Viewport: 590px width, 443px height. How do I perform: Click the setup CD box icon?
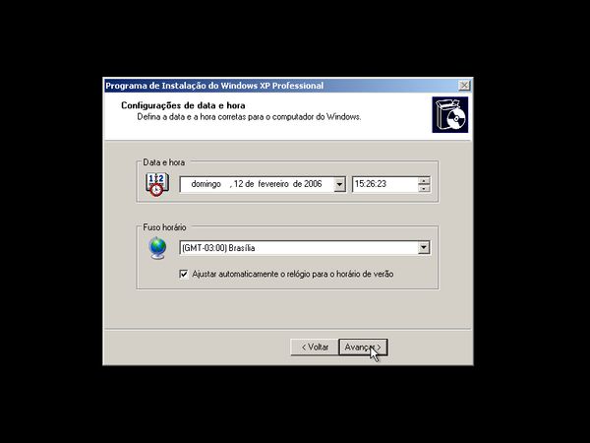[450, 114]
